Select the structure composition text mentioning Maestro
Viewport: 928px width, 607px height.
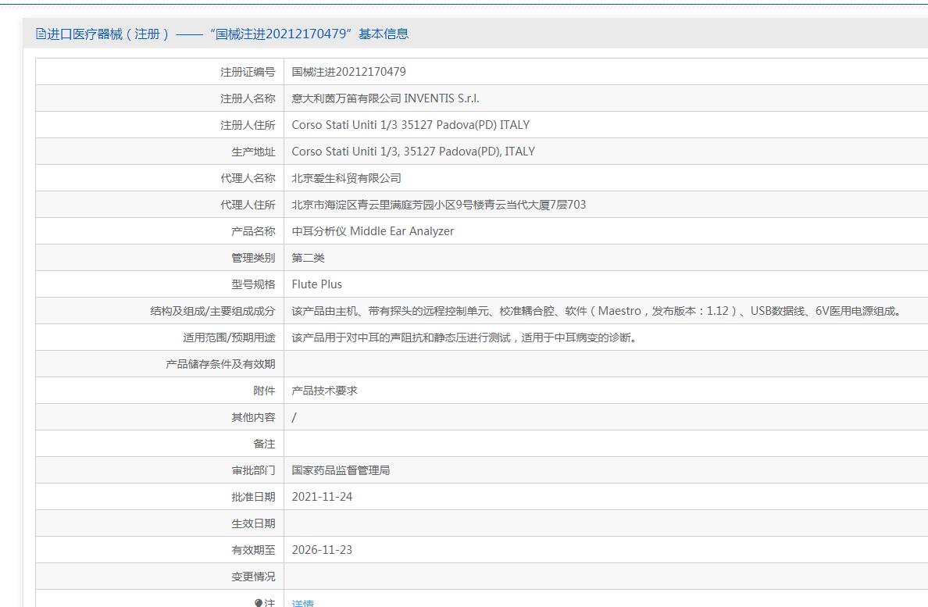point(597,311)
